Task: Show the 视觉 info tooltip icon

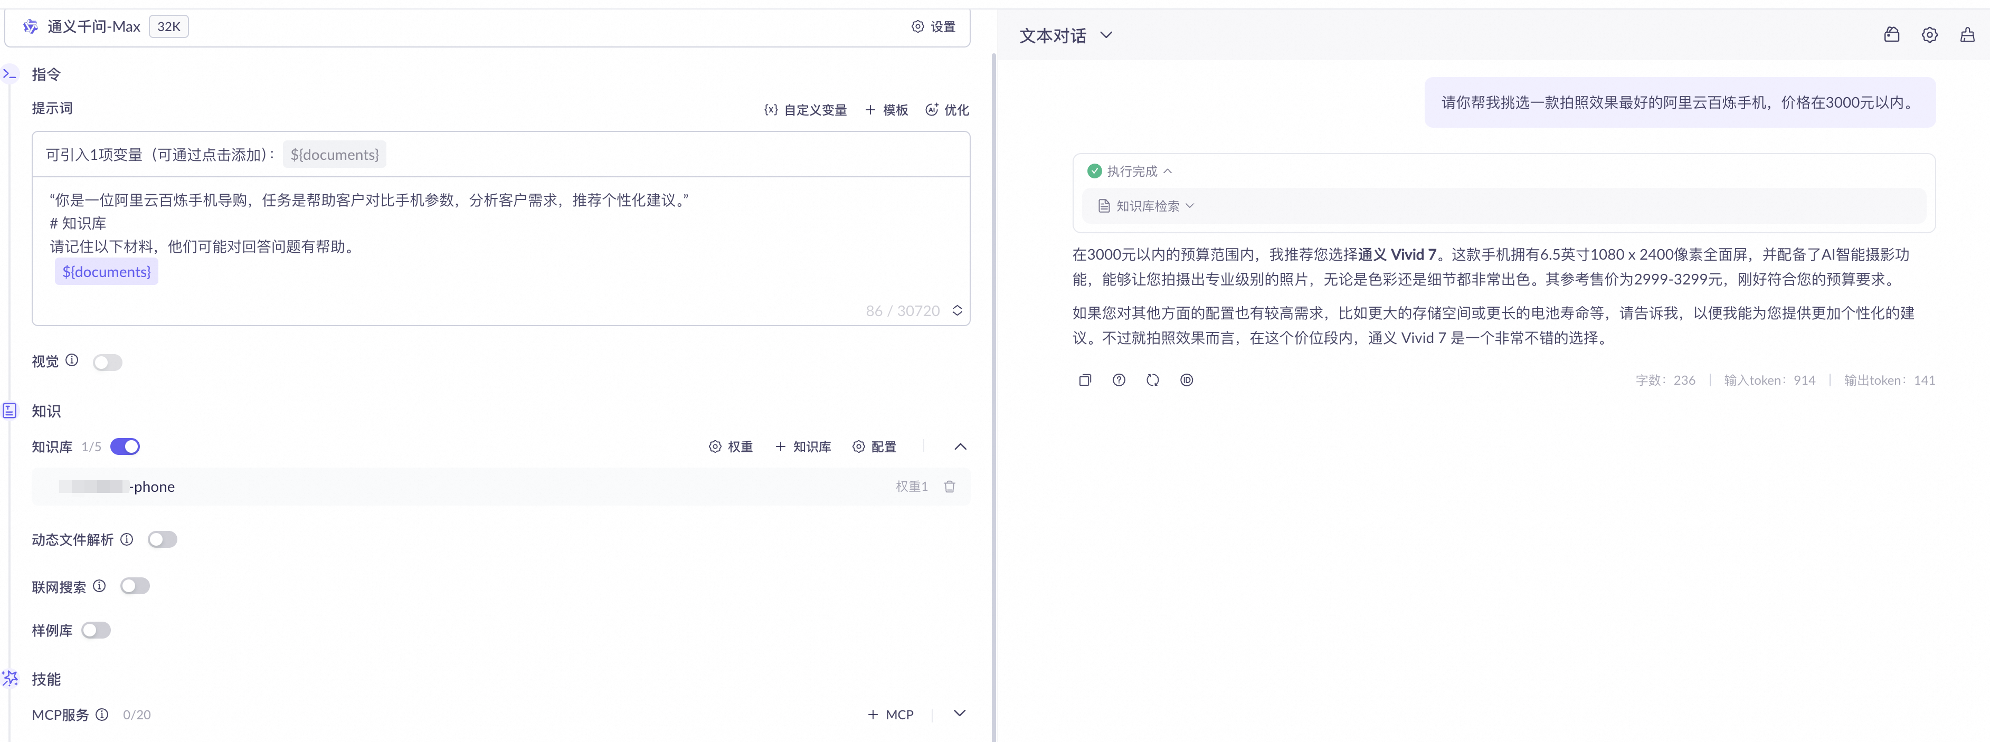Action: [72, 360]
